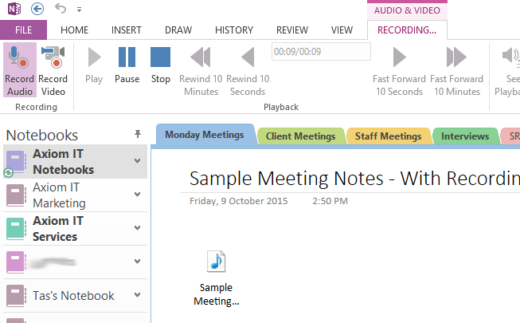Open the VIEW ribbon tab

click(x=342, y=30)
